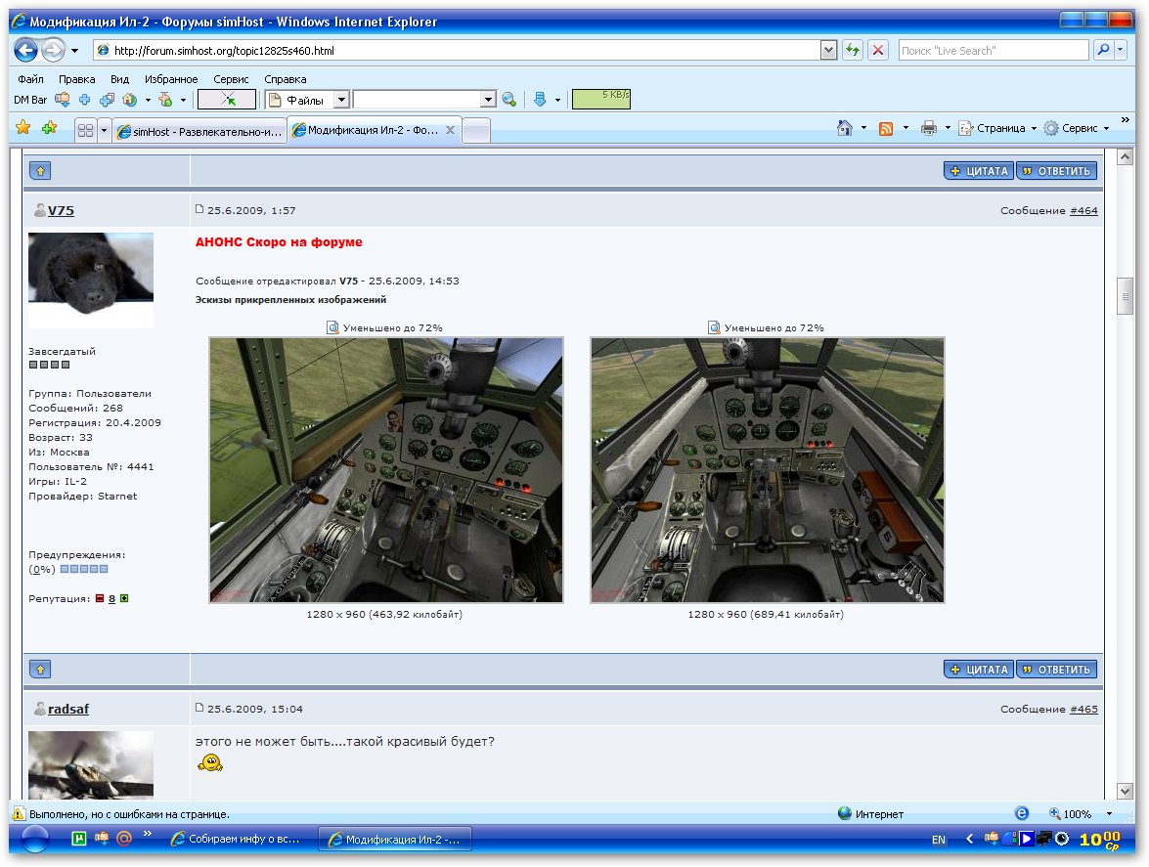Click the Print printer icon

click(x=928, y=128)
